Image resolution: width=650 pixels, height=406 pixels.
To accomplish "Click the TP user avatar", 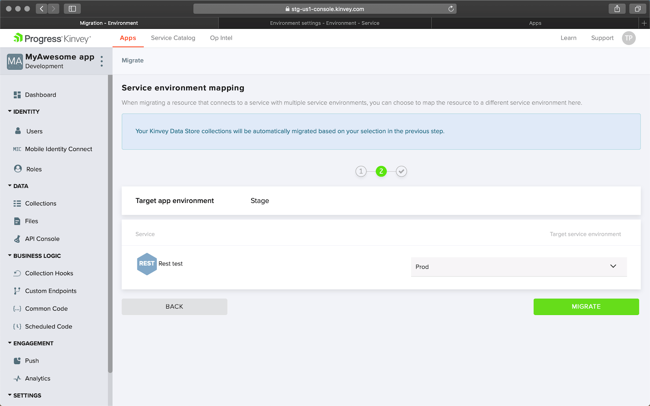I will coord(628,38).
